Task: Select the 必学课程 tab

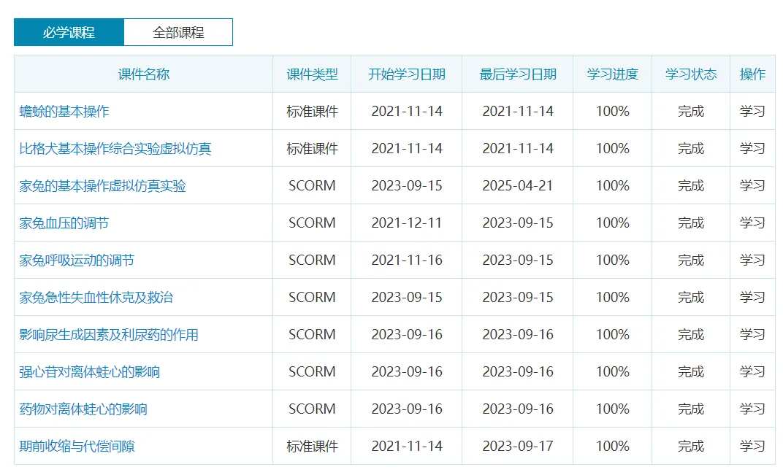Action: pos(68,32)
